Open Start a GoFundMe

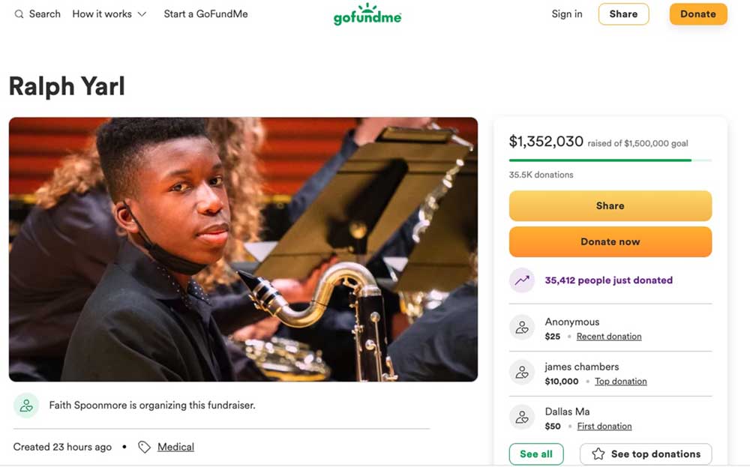point(205,14)
